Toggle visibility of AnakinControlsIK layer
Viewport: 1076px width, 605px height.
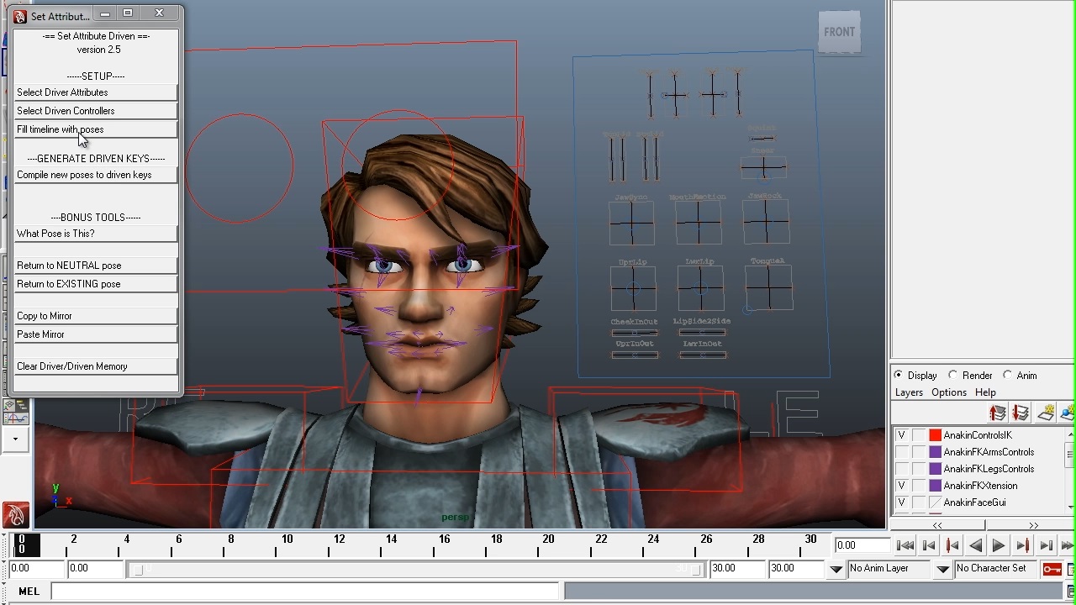click(x=901, y=435)
